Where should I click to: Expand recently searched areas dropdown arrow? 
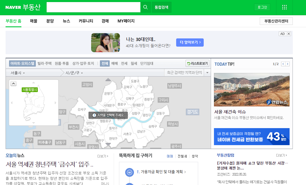(x=207, y=73)
